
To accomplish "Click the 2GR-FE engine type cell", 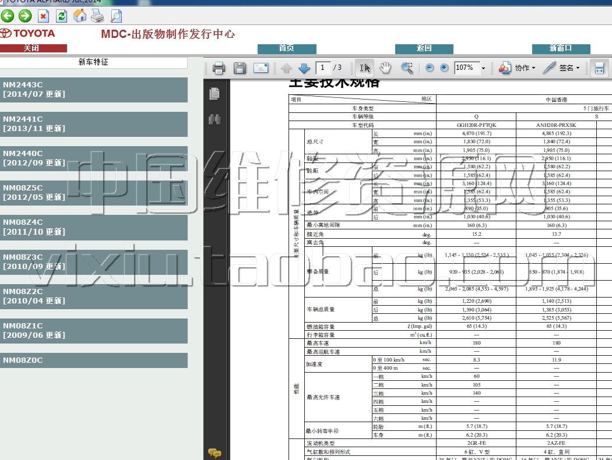I will click(x=476, y=443).
